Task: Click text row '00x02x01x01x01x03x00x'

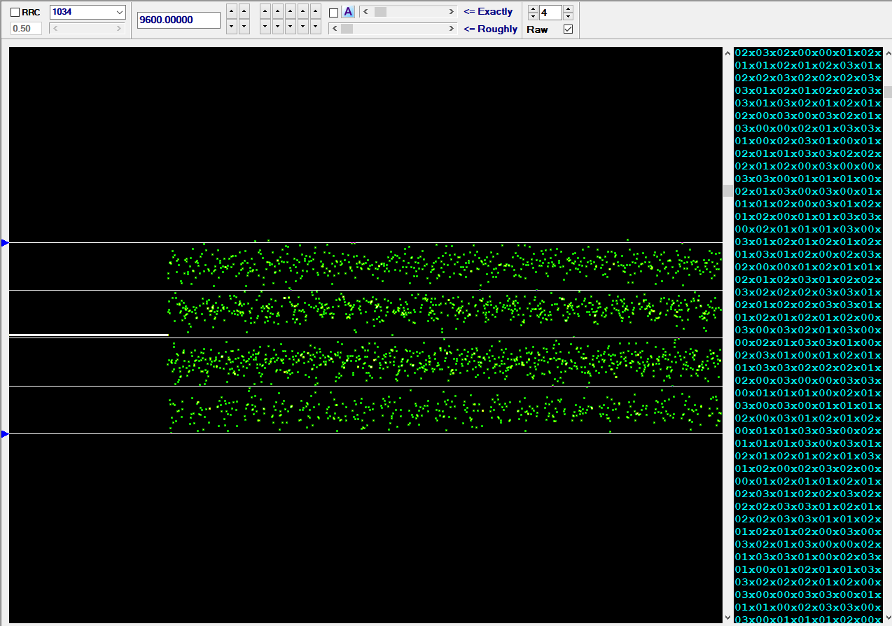Action: [808, 229]
